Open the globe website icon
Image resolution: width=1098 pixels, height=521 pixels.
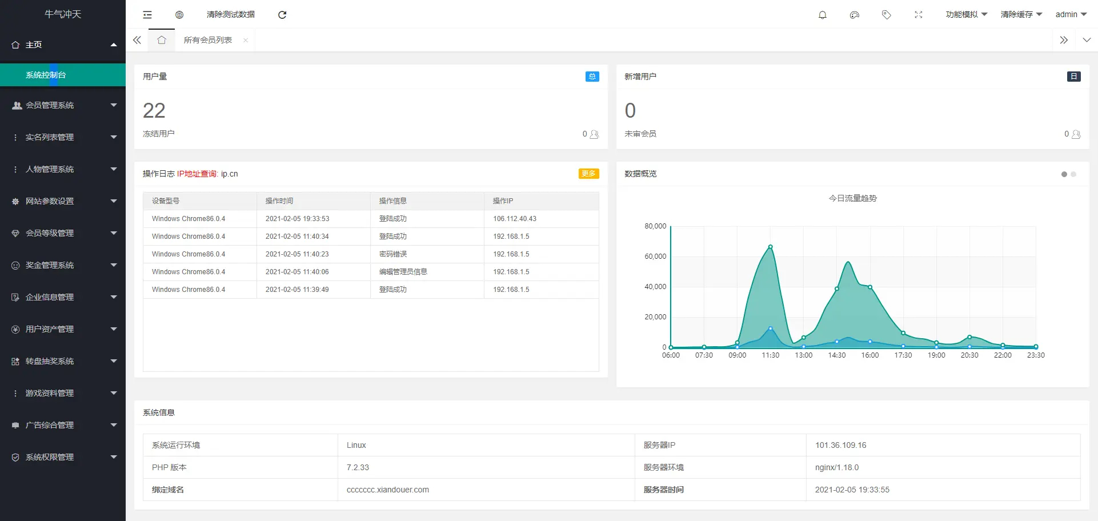click(x=179, y=15)
